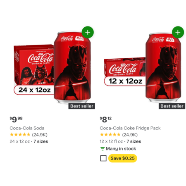
Task: Open star ratings for Coca-Cola Soda
Action: [x=20, y=135]
